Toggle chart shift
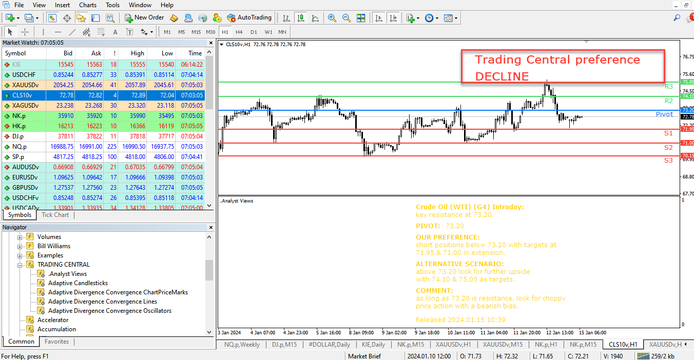Screen dimensions: 694x360 393,18
